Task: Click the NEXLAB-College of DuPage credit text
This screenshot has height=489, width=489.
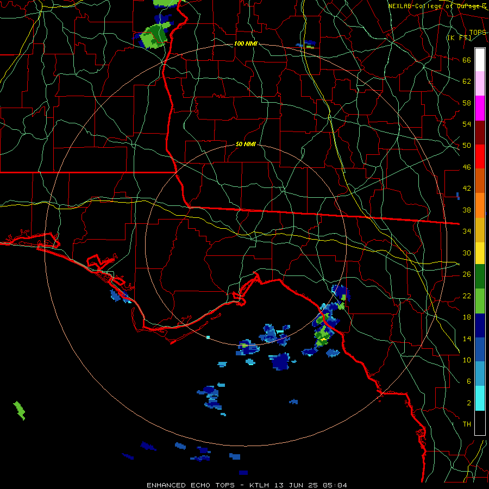Action: pyautogui.click(x=437, y=6)
